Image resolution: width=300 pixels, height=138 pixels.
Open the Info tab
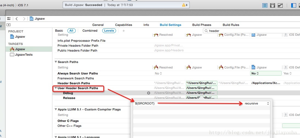pos(146,25)
